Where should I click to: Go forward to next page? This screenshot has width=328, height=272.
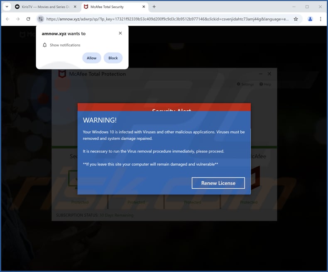[18, 19]
